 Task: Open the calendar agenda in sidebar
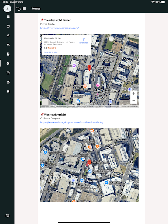pos(8,26)
